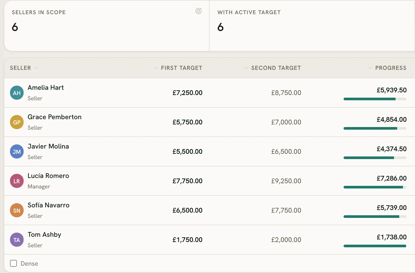
Task: Sort by the First Target column arrow
Action: 156,68
